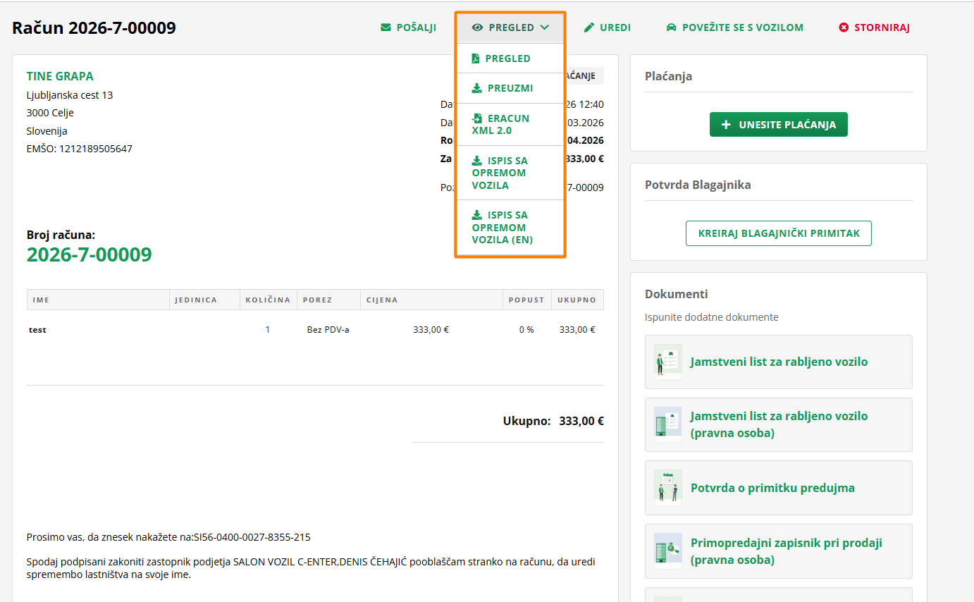Open the thumbnail for Primopredajni zapisnik pri prodaji
Screen dimensions: 974x602
tap(668, 551)
